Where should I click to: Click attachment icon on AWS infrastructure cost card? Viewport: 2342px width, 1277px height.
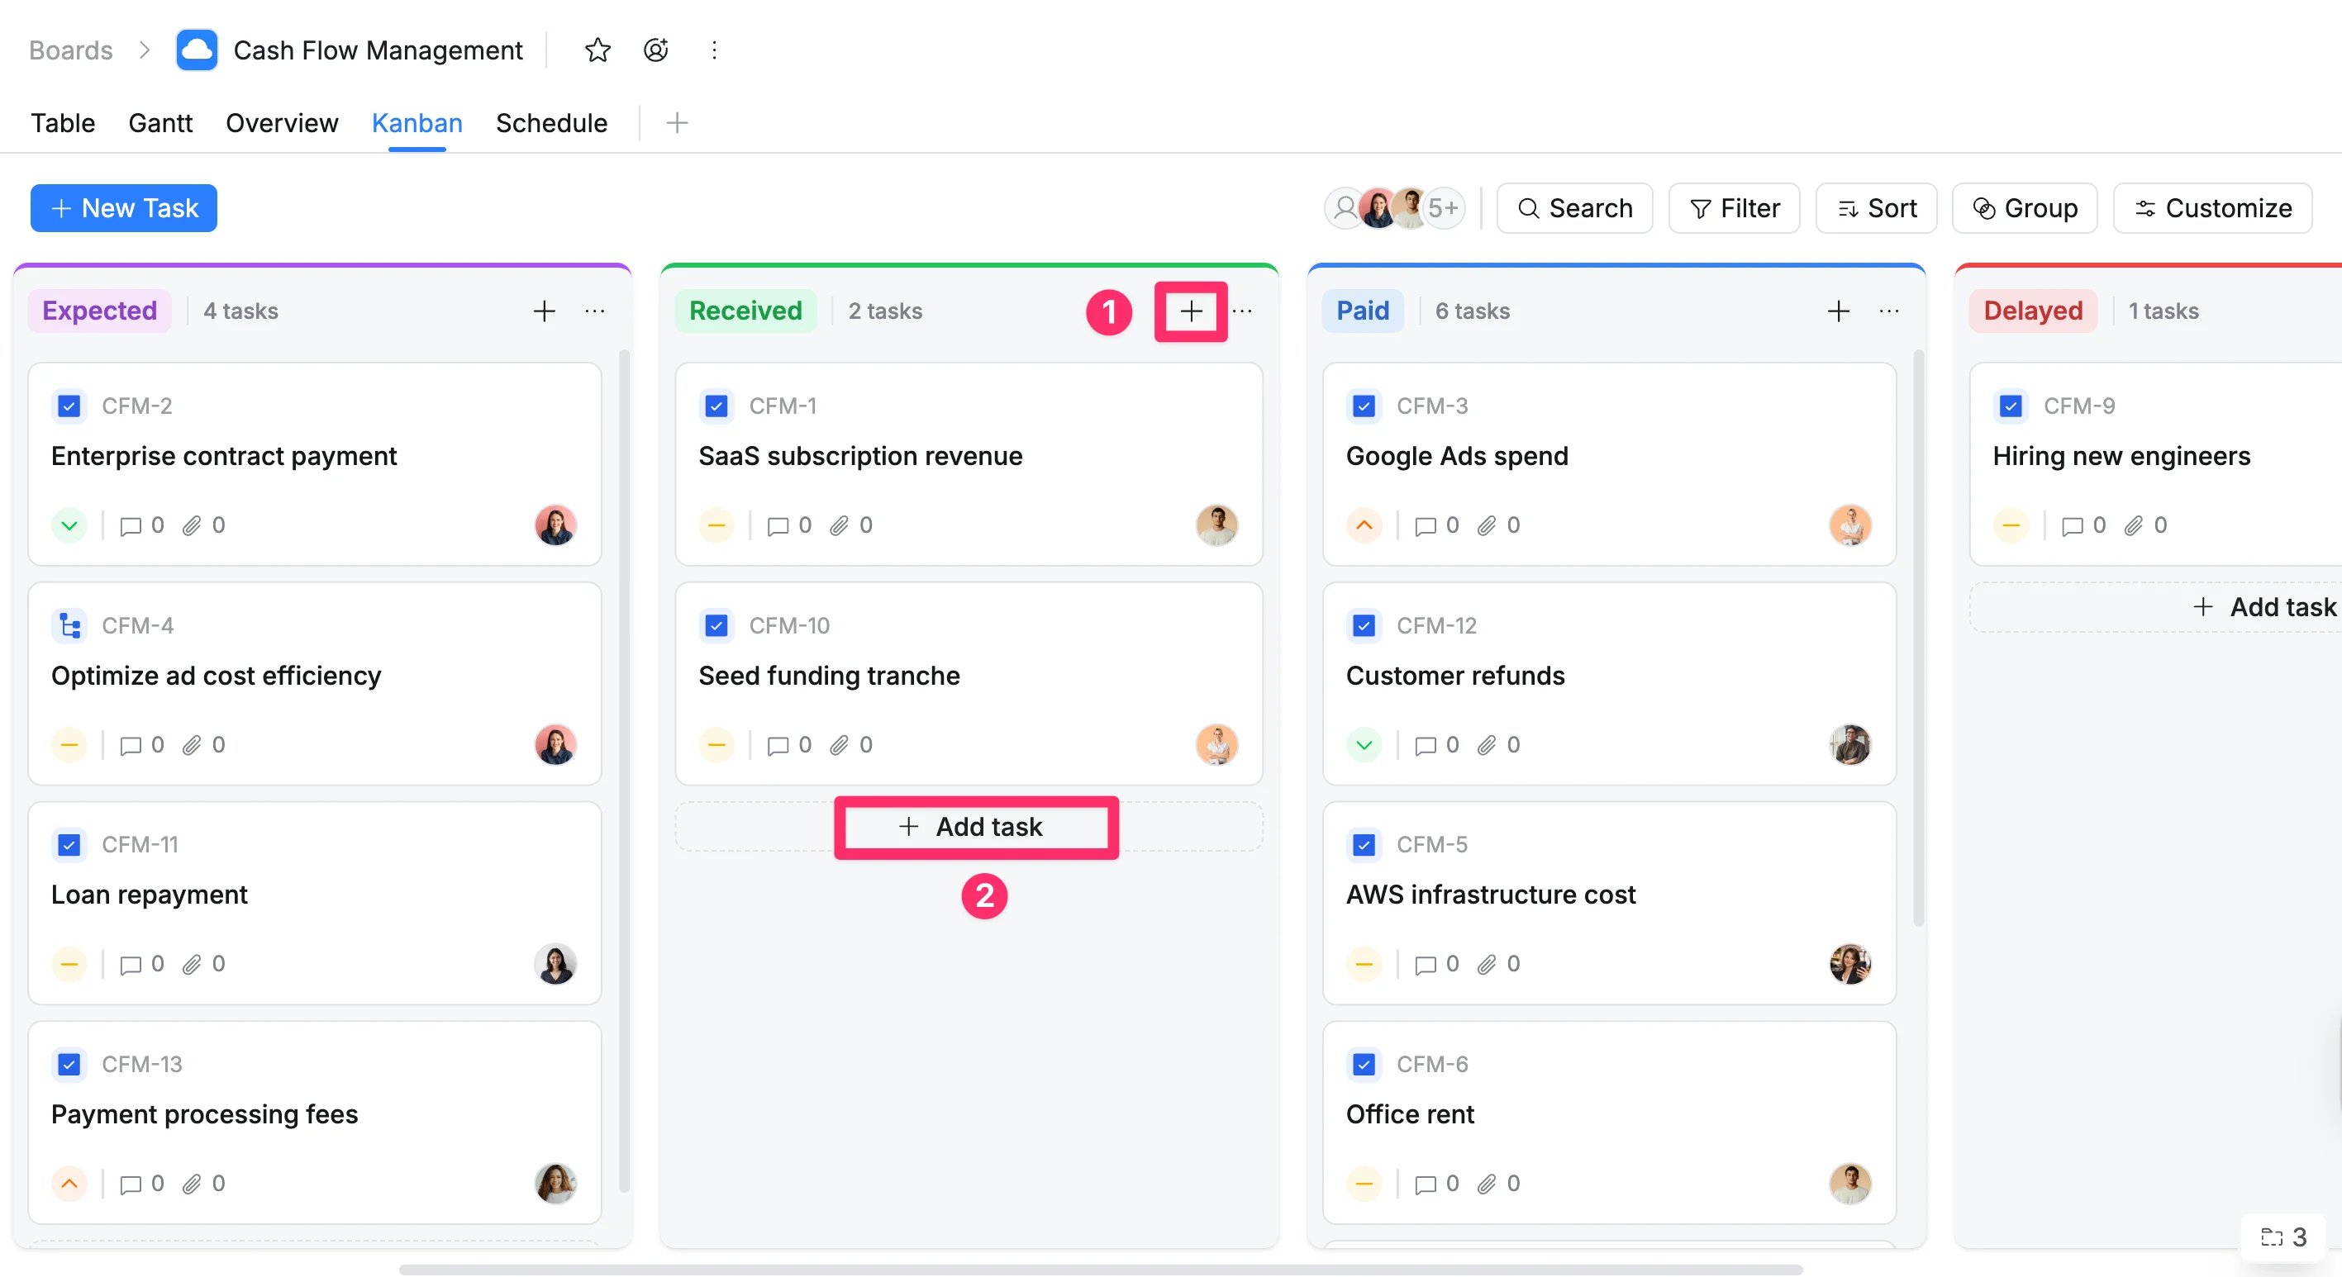pos(1487,964)
